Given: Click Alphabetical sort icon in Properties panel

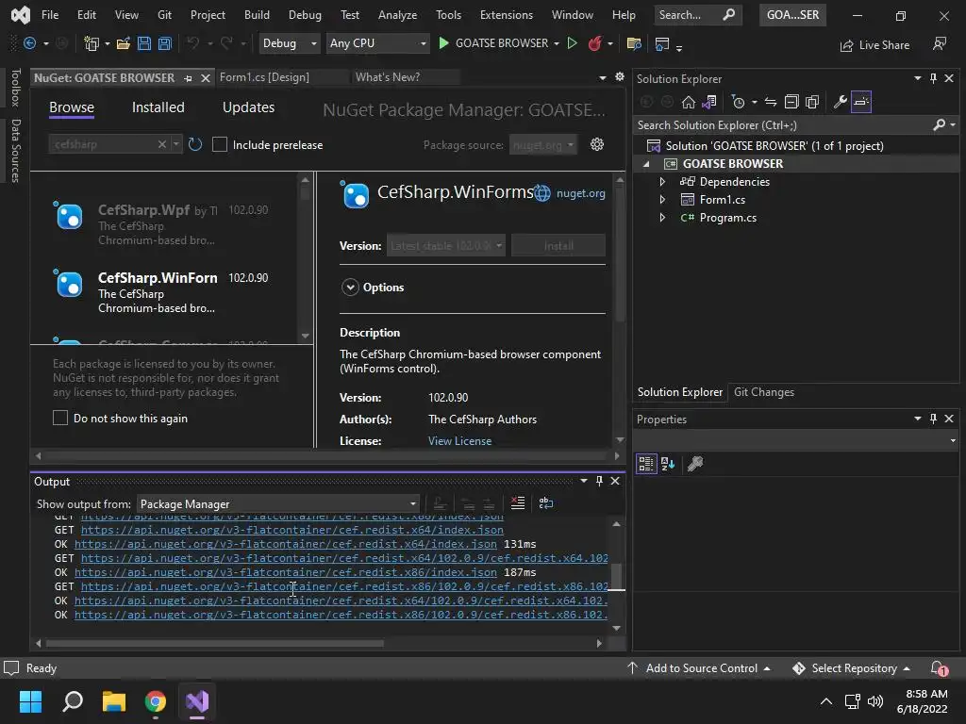Looking at the screenshot, I should [668, 464].
